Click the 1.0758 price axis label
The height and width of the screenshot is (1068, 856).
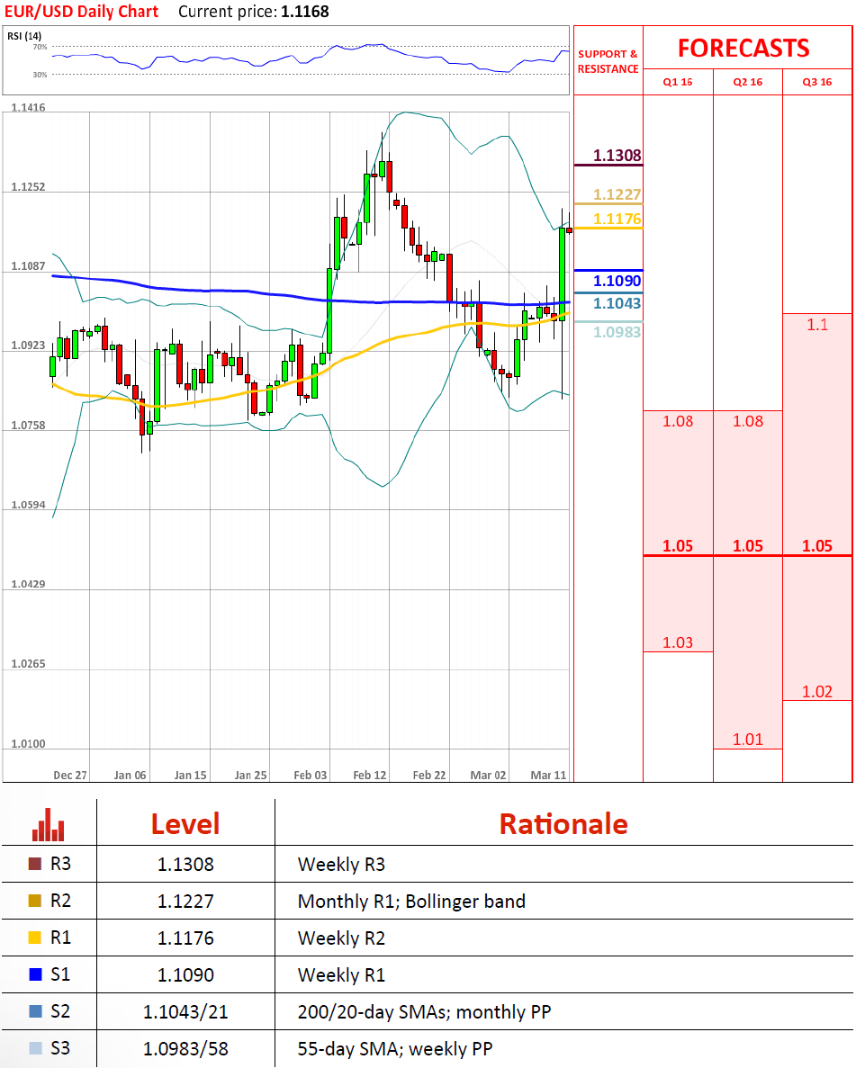pyautogui.click(x=28, y=425)
